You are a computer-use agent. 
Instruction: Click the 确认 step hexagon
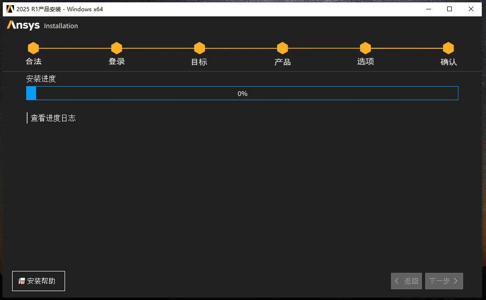(448, 48)
